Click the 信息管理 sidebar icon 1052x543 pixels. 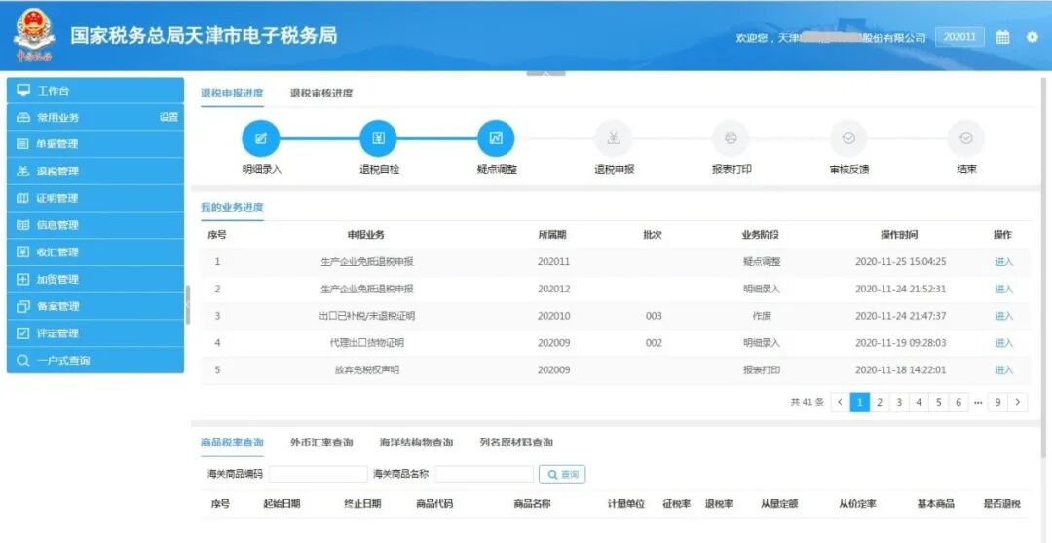[x=23, y=225]
